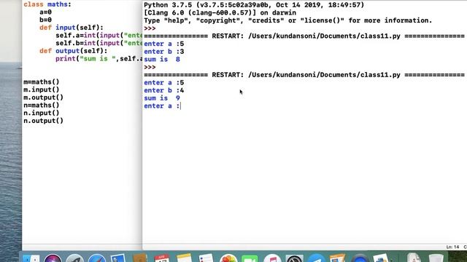Open Photos app in the Dock
The height and width of the screenshot is (262, 467).
point(228,258)
